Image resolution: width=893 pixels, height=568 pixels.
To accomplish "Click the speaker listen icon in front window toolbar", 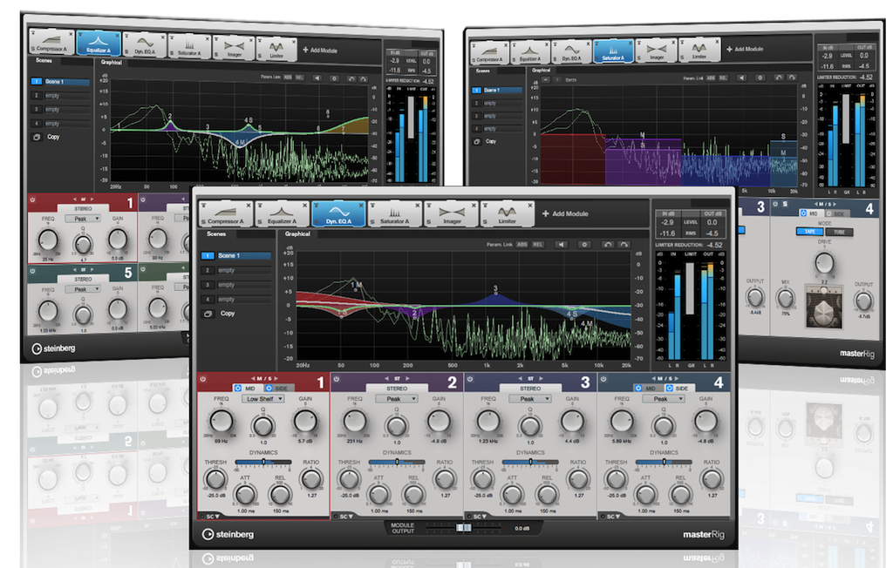I will tap(562, 244).
